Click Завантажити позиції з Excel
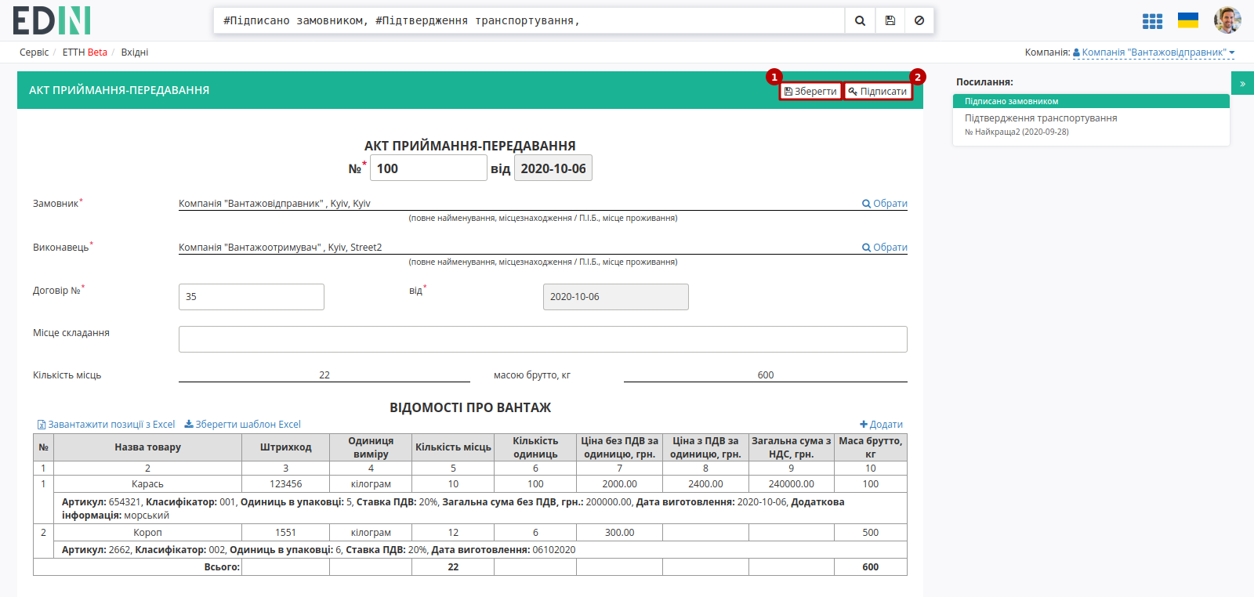 (107, 425)
